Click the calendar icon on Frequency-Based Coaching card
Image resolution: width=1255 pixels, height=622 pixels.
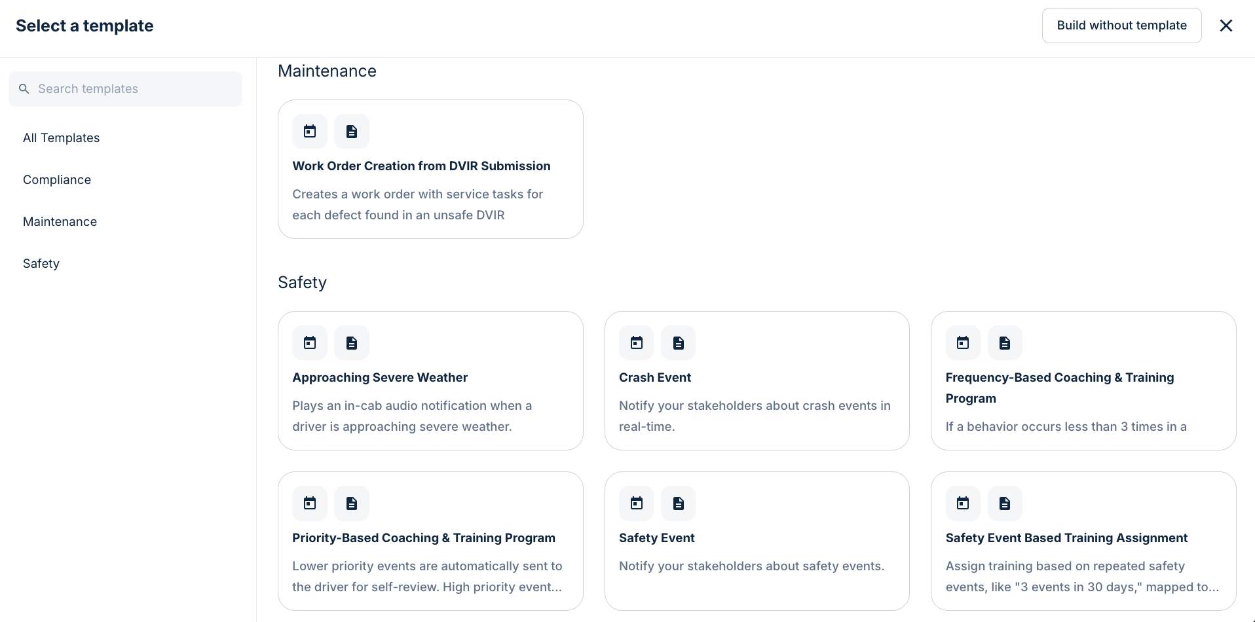click(x=962, y=342)
